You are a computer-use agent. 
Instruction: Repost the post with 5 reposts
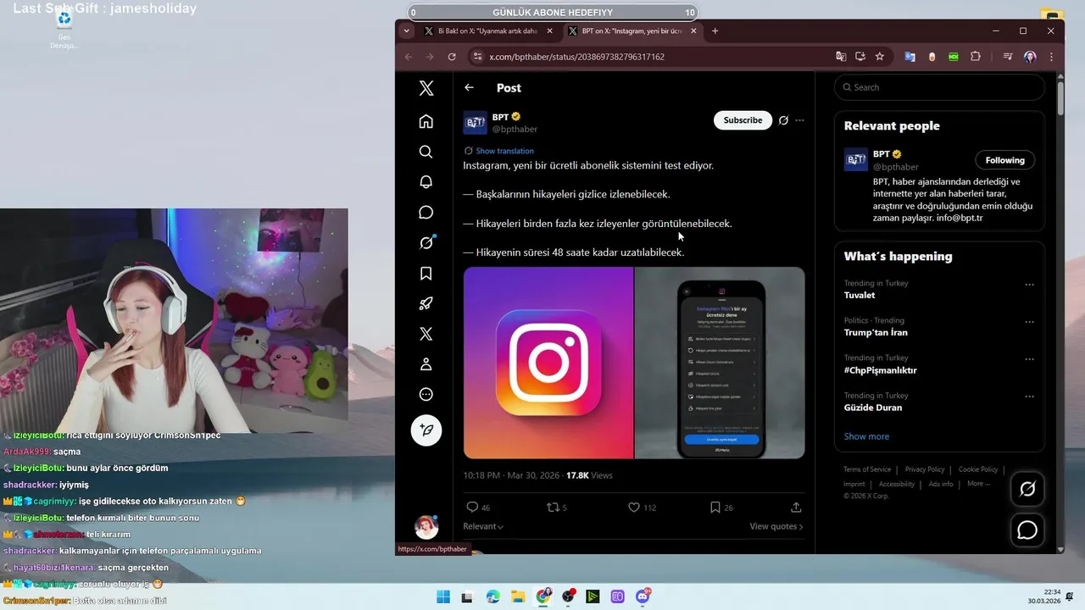pos(556,507)
